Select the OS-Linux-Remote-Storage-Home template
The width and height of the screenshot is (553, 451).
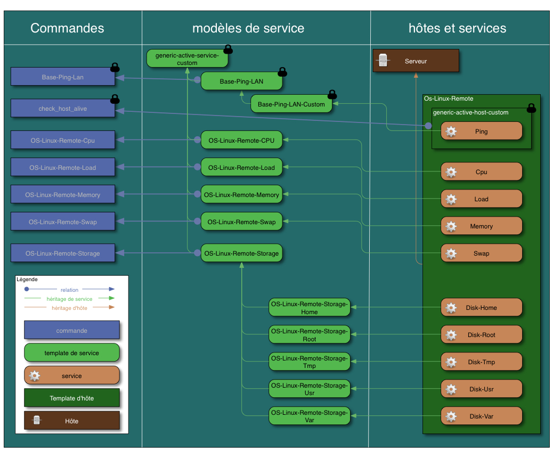[309, 308]
